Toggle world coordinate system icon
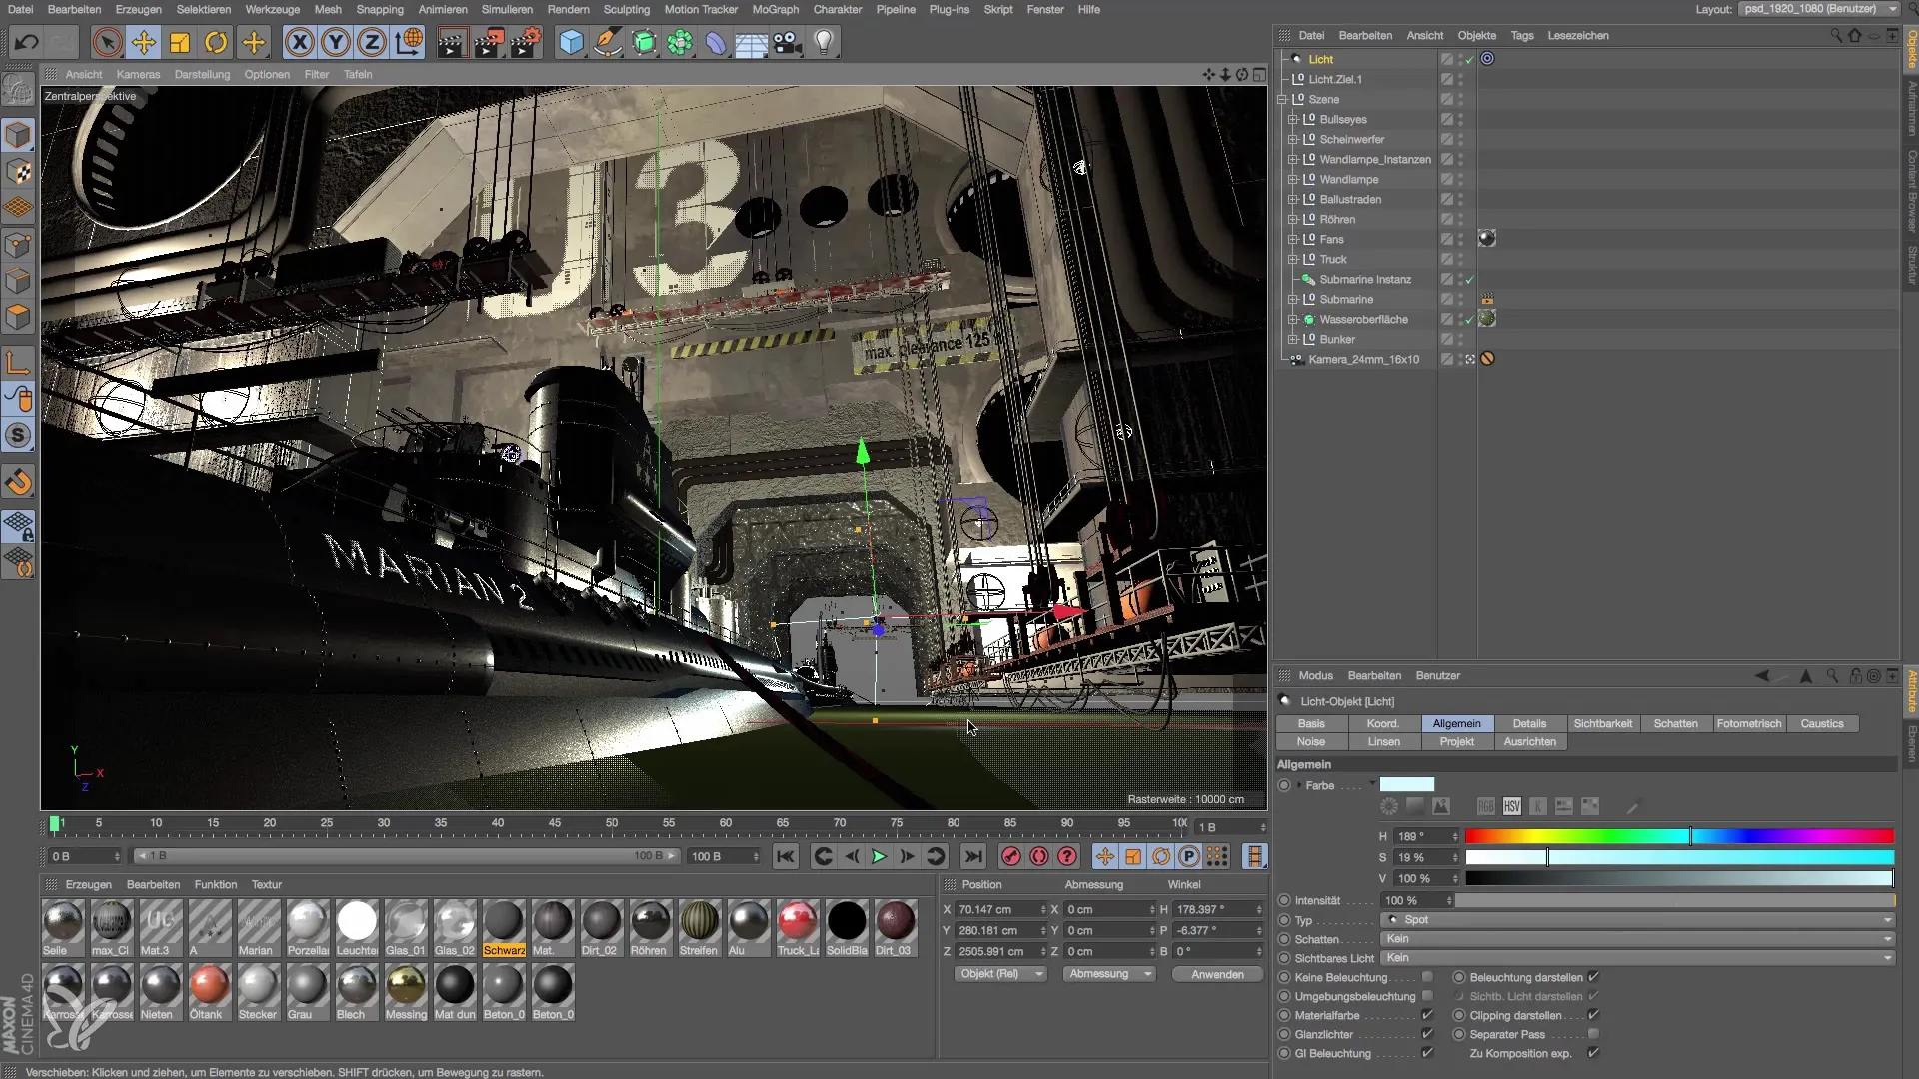1919x1079 pixels. 409,42
